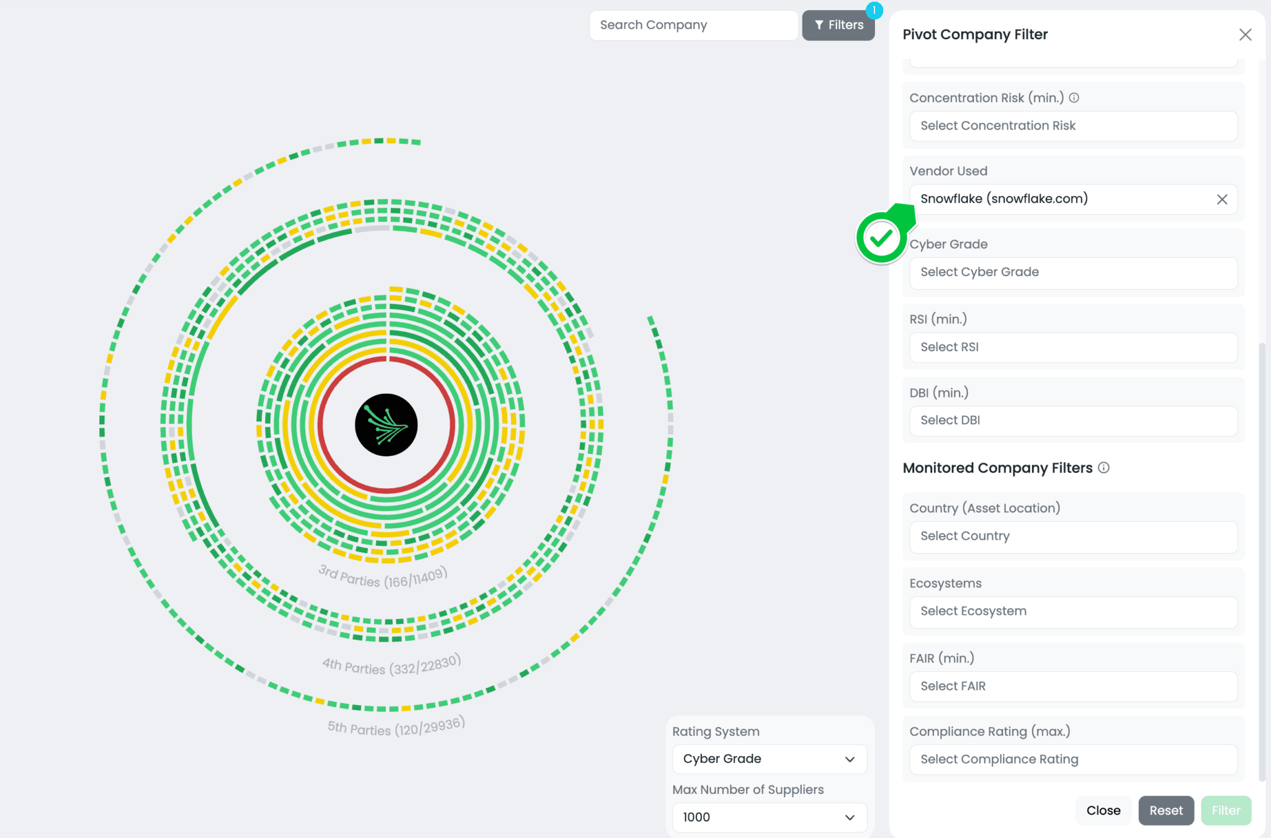The image size is (1271, 838).
Task: Open the Select Country dropdown
Action: 1072,537
